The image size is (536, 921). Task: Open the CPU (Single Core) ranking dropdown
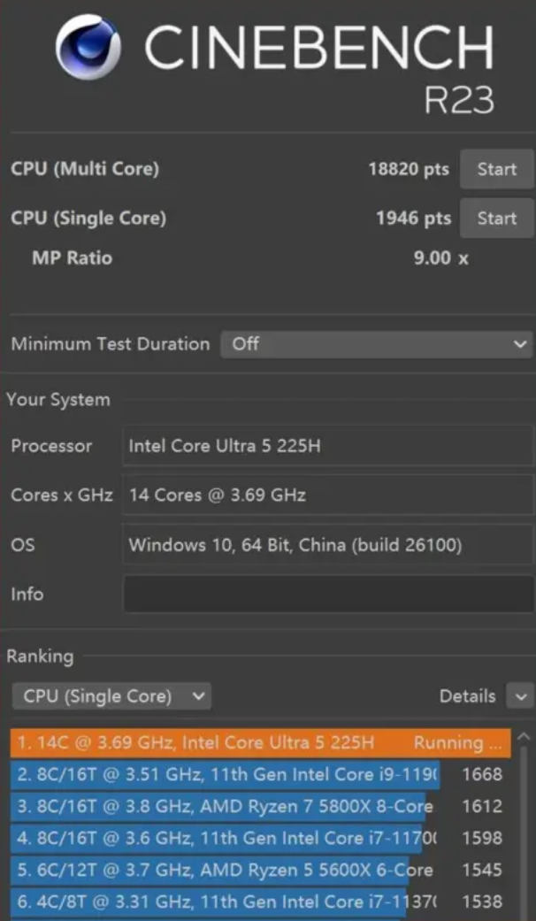111,696
